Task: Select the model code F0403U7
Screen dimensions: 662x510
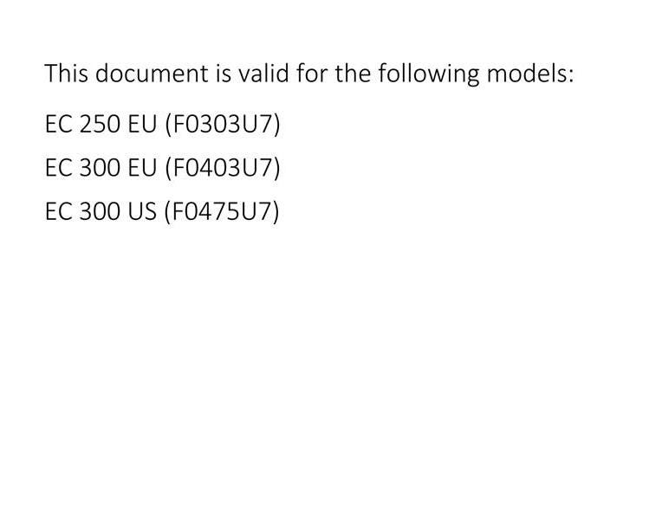Action: click(x=223, y=167)
